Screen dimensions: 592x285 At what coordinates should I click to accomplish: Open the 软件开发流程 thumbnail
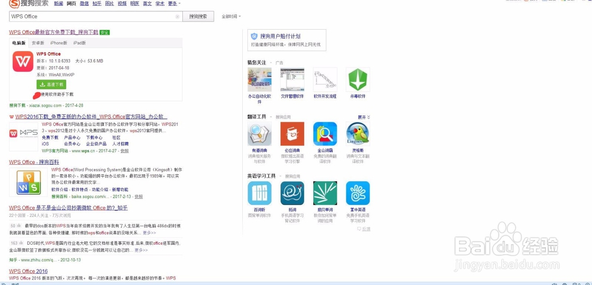click(x=325, y=79)
